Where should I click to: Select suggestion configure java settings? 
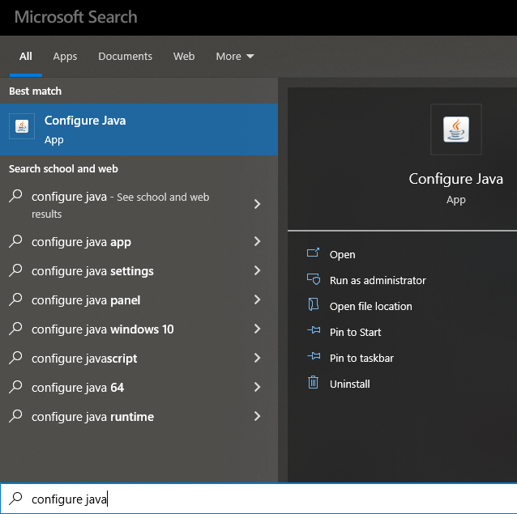(139, 270)
